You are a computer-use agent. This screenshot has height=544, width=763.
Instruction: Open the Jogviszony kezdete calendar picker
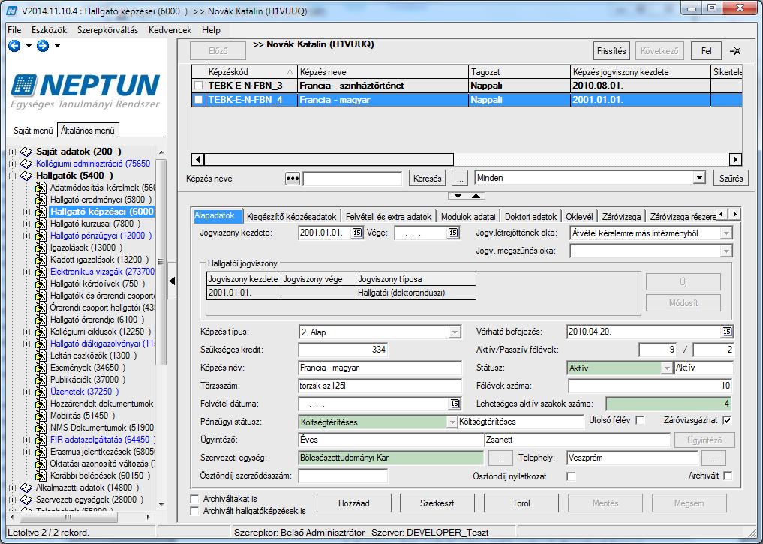click(357, 233)
